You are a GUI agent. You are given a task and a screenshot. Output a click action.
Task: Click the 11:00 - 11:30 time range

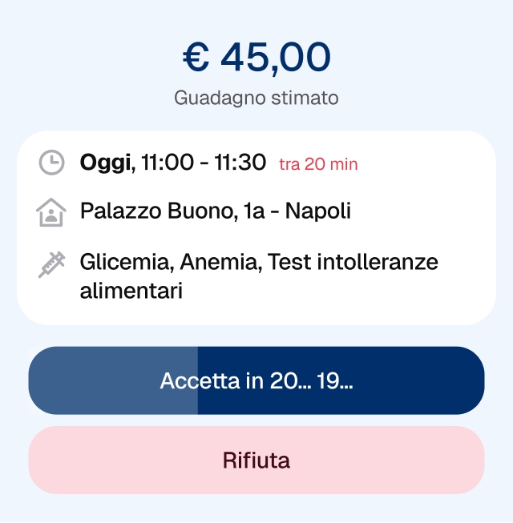tap(204, 163)
